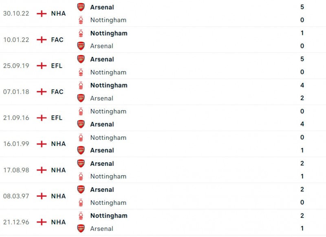326x237 pixels.
Task: Click Arsenal crest in 30.10.22 match
Action: [x=81, y=7]
